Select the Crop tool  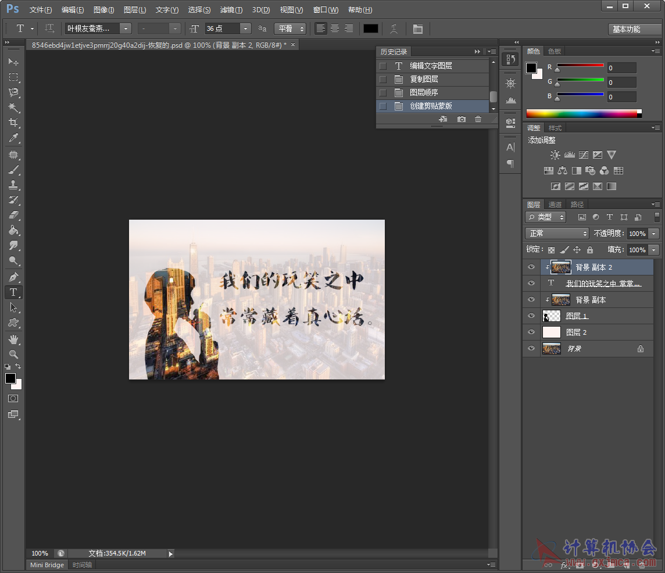[13, 123]
